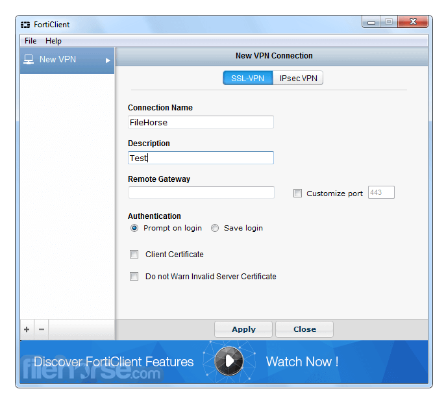Click the port number field showing 443
Viewport: 446px width, 402px height.
point(381,193)
